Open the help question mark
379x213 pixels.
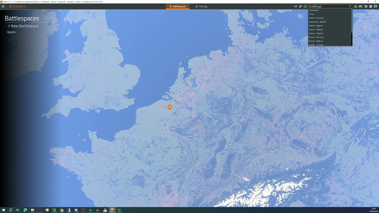370,6
